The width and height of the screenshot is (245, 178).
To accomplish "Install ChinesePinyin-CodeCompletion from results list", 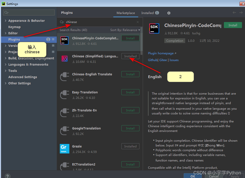I will 130,38.
